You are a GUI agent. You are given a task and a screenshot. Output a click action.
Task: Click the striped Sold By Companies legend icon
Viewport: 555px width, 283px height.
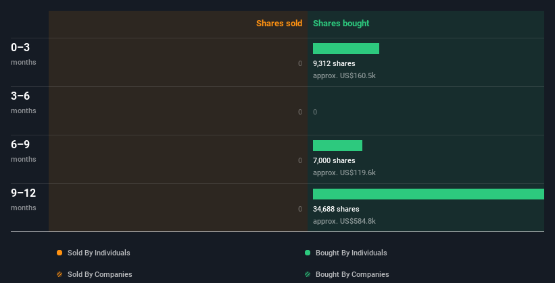point(59,274)
